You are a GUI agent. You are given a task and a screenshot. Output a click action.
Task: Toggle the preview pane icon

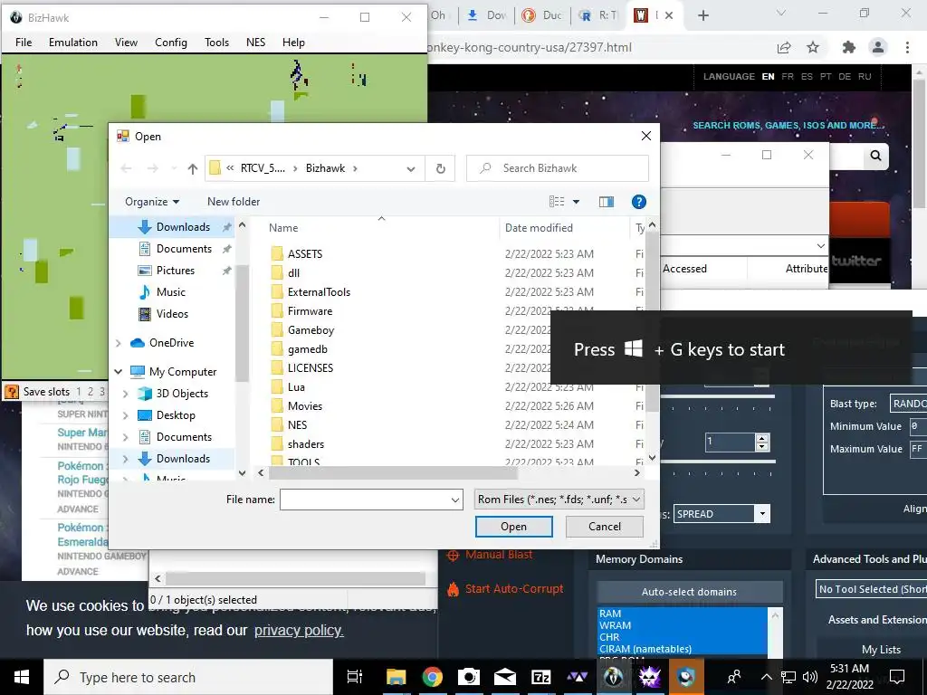pos(607,202)
